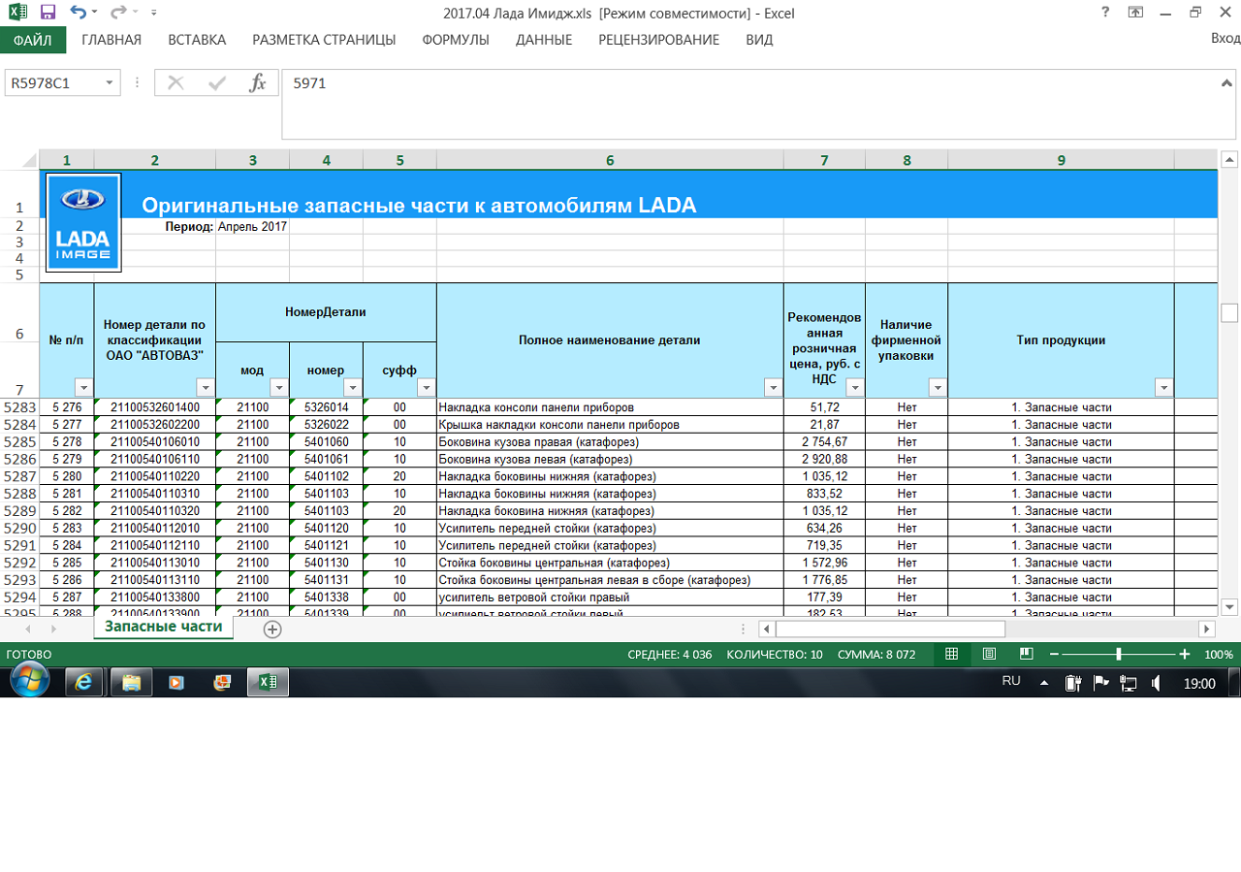Click the Enter checkmark icon in formula bar
The width and height of the screenshot is (1241, 872).
point(217,83)
